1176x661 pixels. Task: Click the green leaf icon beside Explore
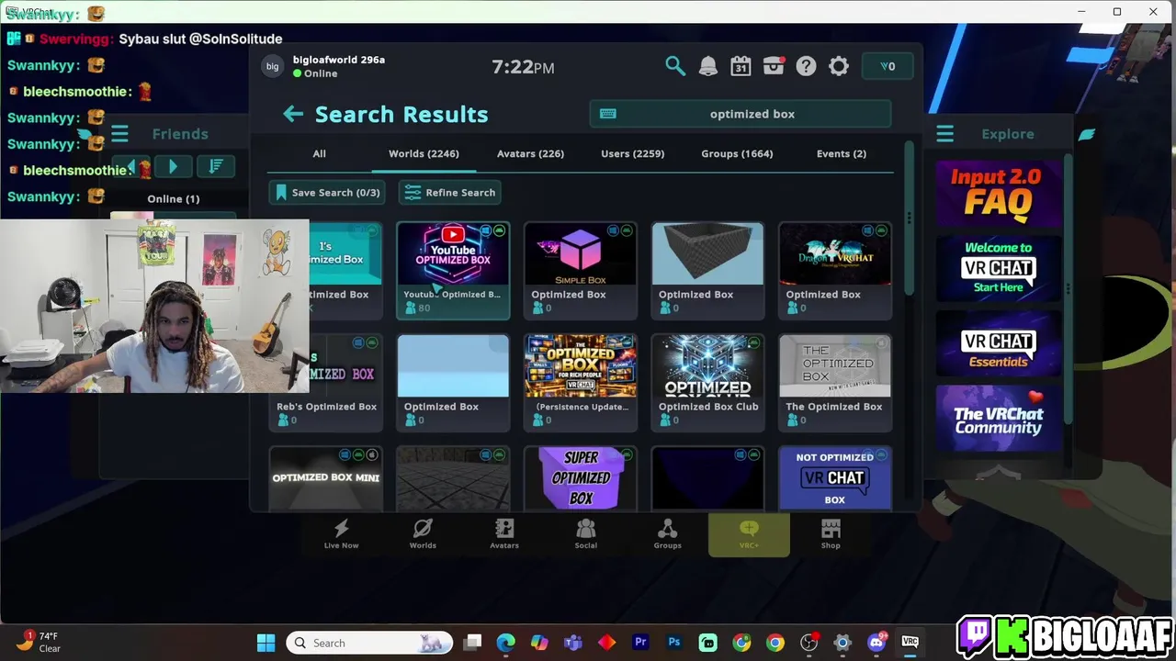point(1087,134)
